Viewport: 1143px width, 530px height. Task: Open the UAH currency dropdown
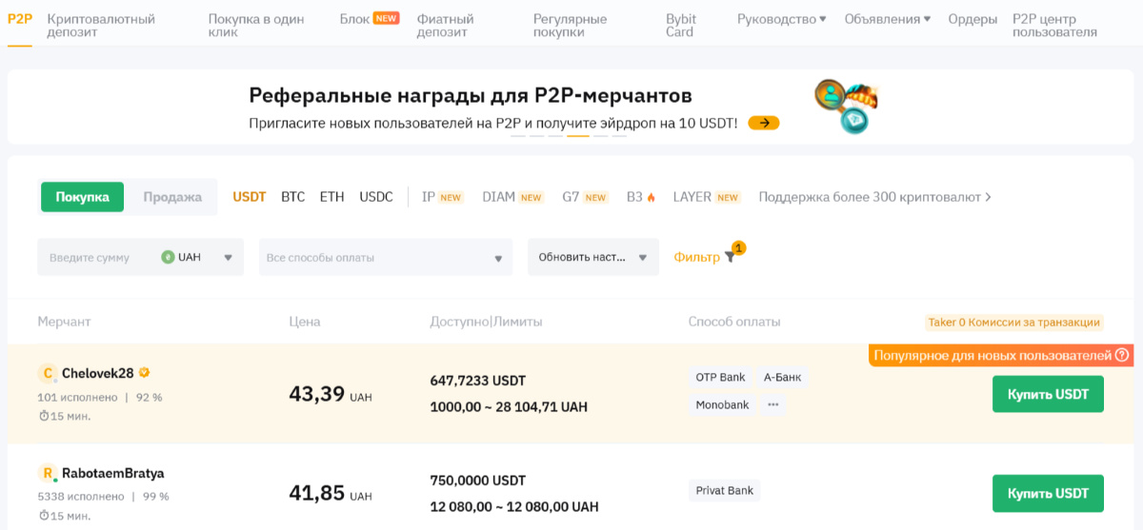click(228, 258)
